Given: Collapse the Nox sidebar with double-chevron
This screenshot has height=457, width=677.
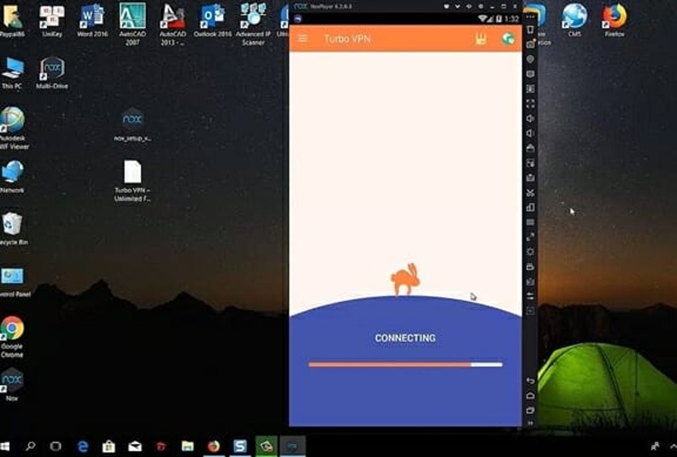Looking at the screenshot, I should [530, 424].
